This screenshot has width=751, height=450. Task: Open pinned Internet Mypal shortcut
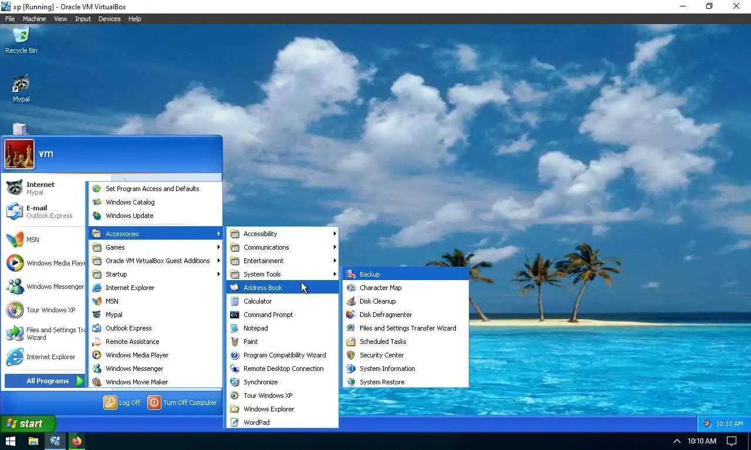(45, 188)
